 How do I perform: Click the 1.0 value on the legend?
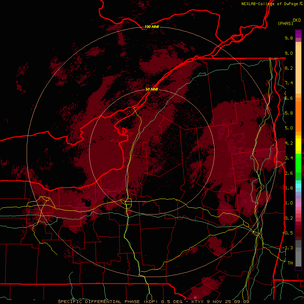coord(289,203)
